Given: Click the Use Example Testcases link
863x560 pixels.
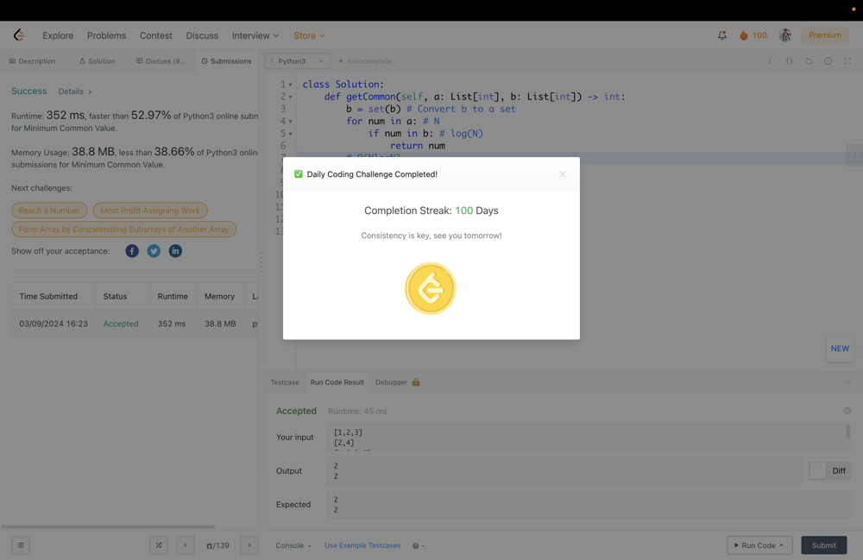Looking at the screenshot, I should [x=362, y=545].
